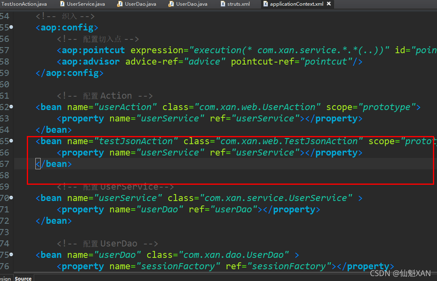Click the bean marker next to the userService bean
Viewport: 437px width, 281px height.
coord(11,198)
